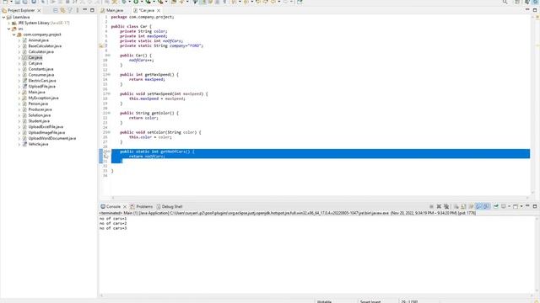Expand the Animal.java tree node

[19, 40]
